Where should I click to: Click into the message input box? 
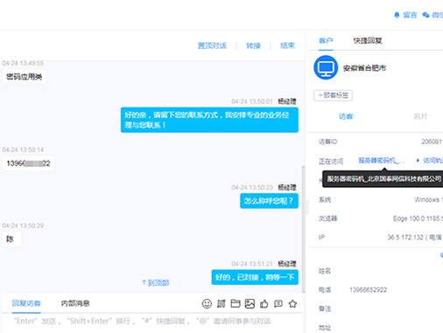[151, 323]
